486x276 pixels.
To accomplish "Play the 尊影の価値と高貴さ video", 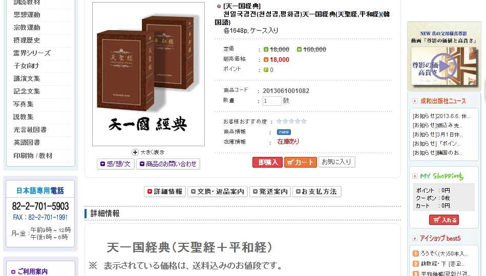I will click(x=444, y=66).
